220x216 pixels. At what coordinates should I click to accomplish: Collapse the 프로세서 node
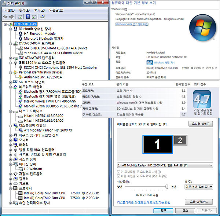pyautogui.click(x=10, y=188)
